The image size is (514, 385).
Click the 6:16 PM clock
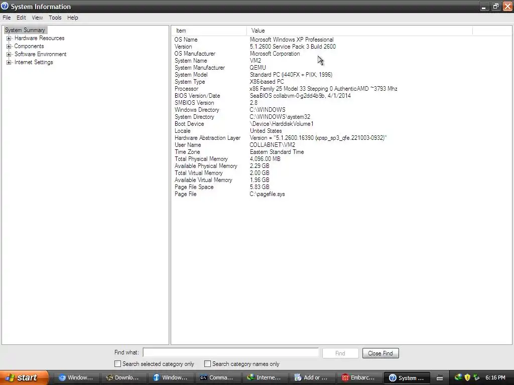click(495, 378)
